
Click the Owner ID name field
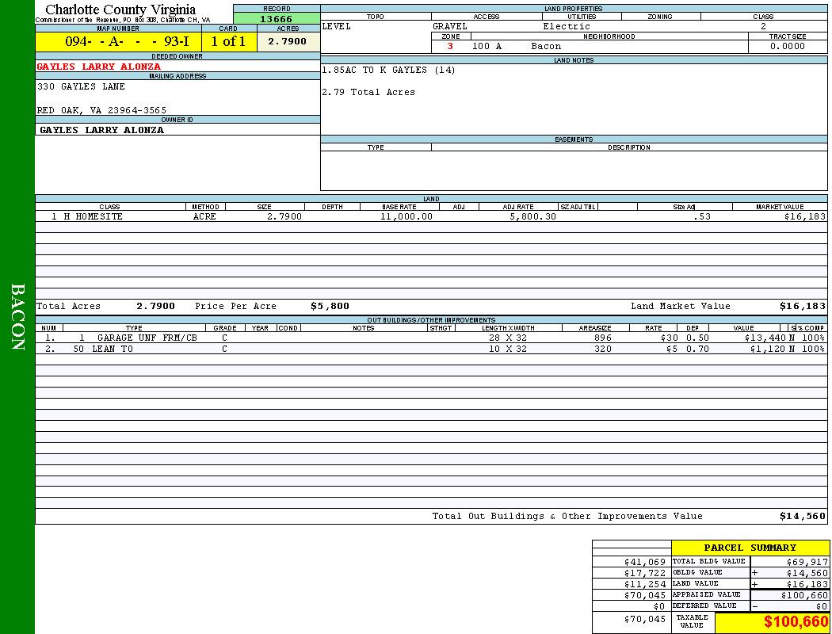[x=101, y=130]
